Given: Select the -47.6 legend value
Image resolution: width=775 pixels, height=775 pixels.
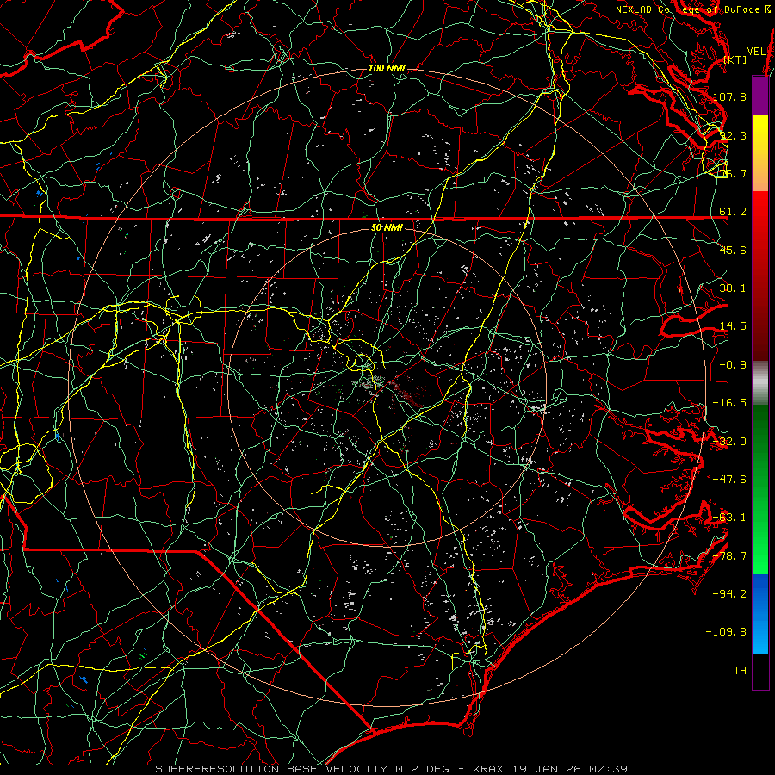Looking at the screenshot, I should tap(730, 480).
